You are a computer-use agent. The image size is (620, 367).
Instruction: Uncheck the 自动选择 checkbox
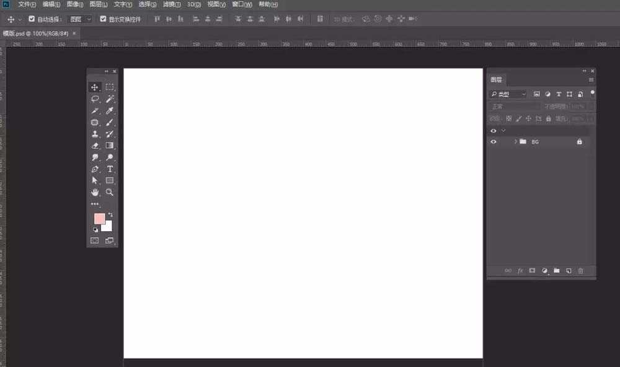pos(32,19)
